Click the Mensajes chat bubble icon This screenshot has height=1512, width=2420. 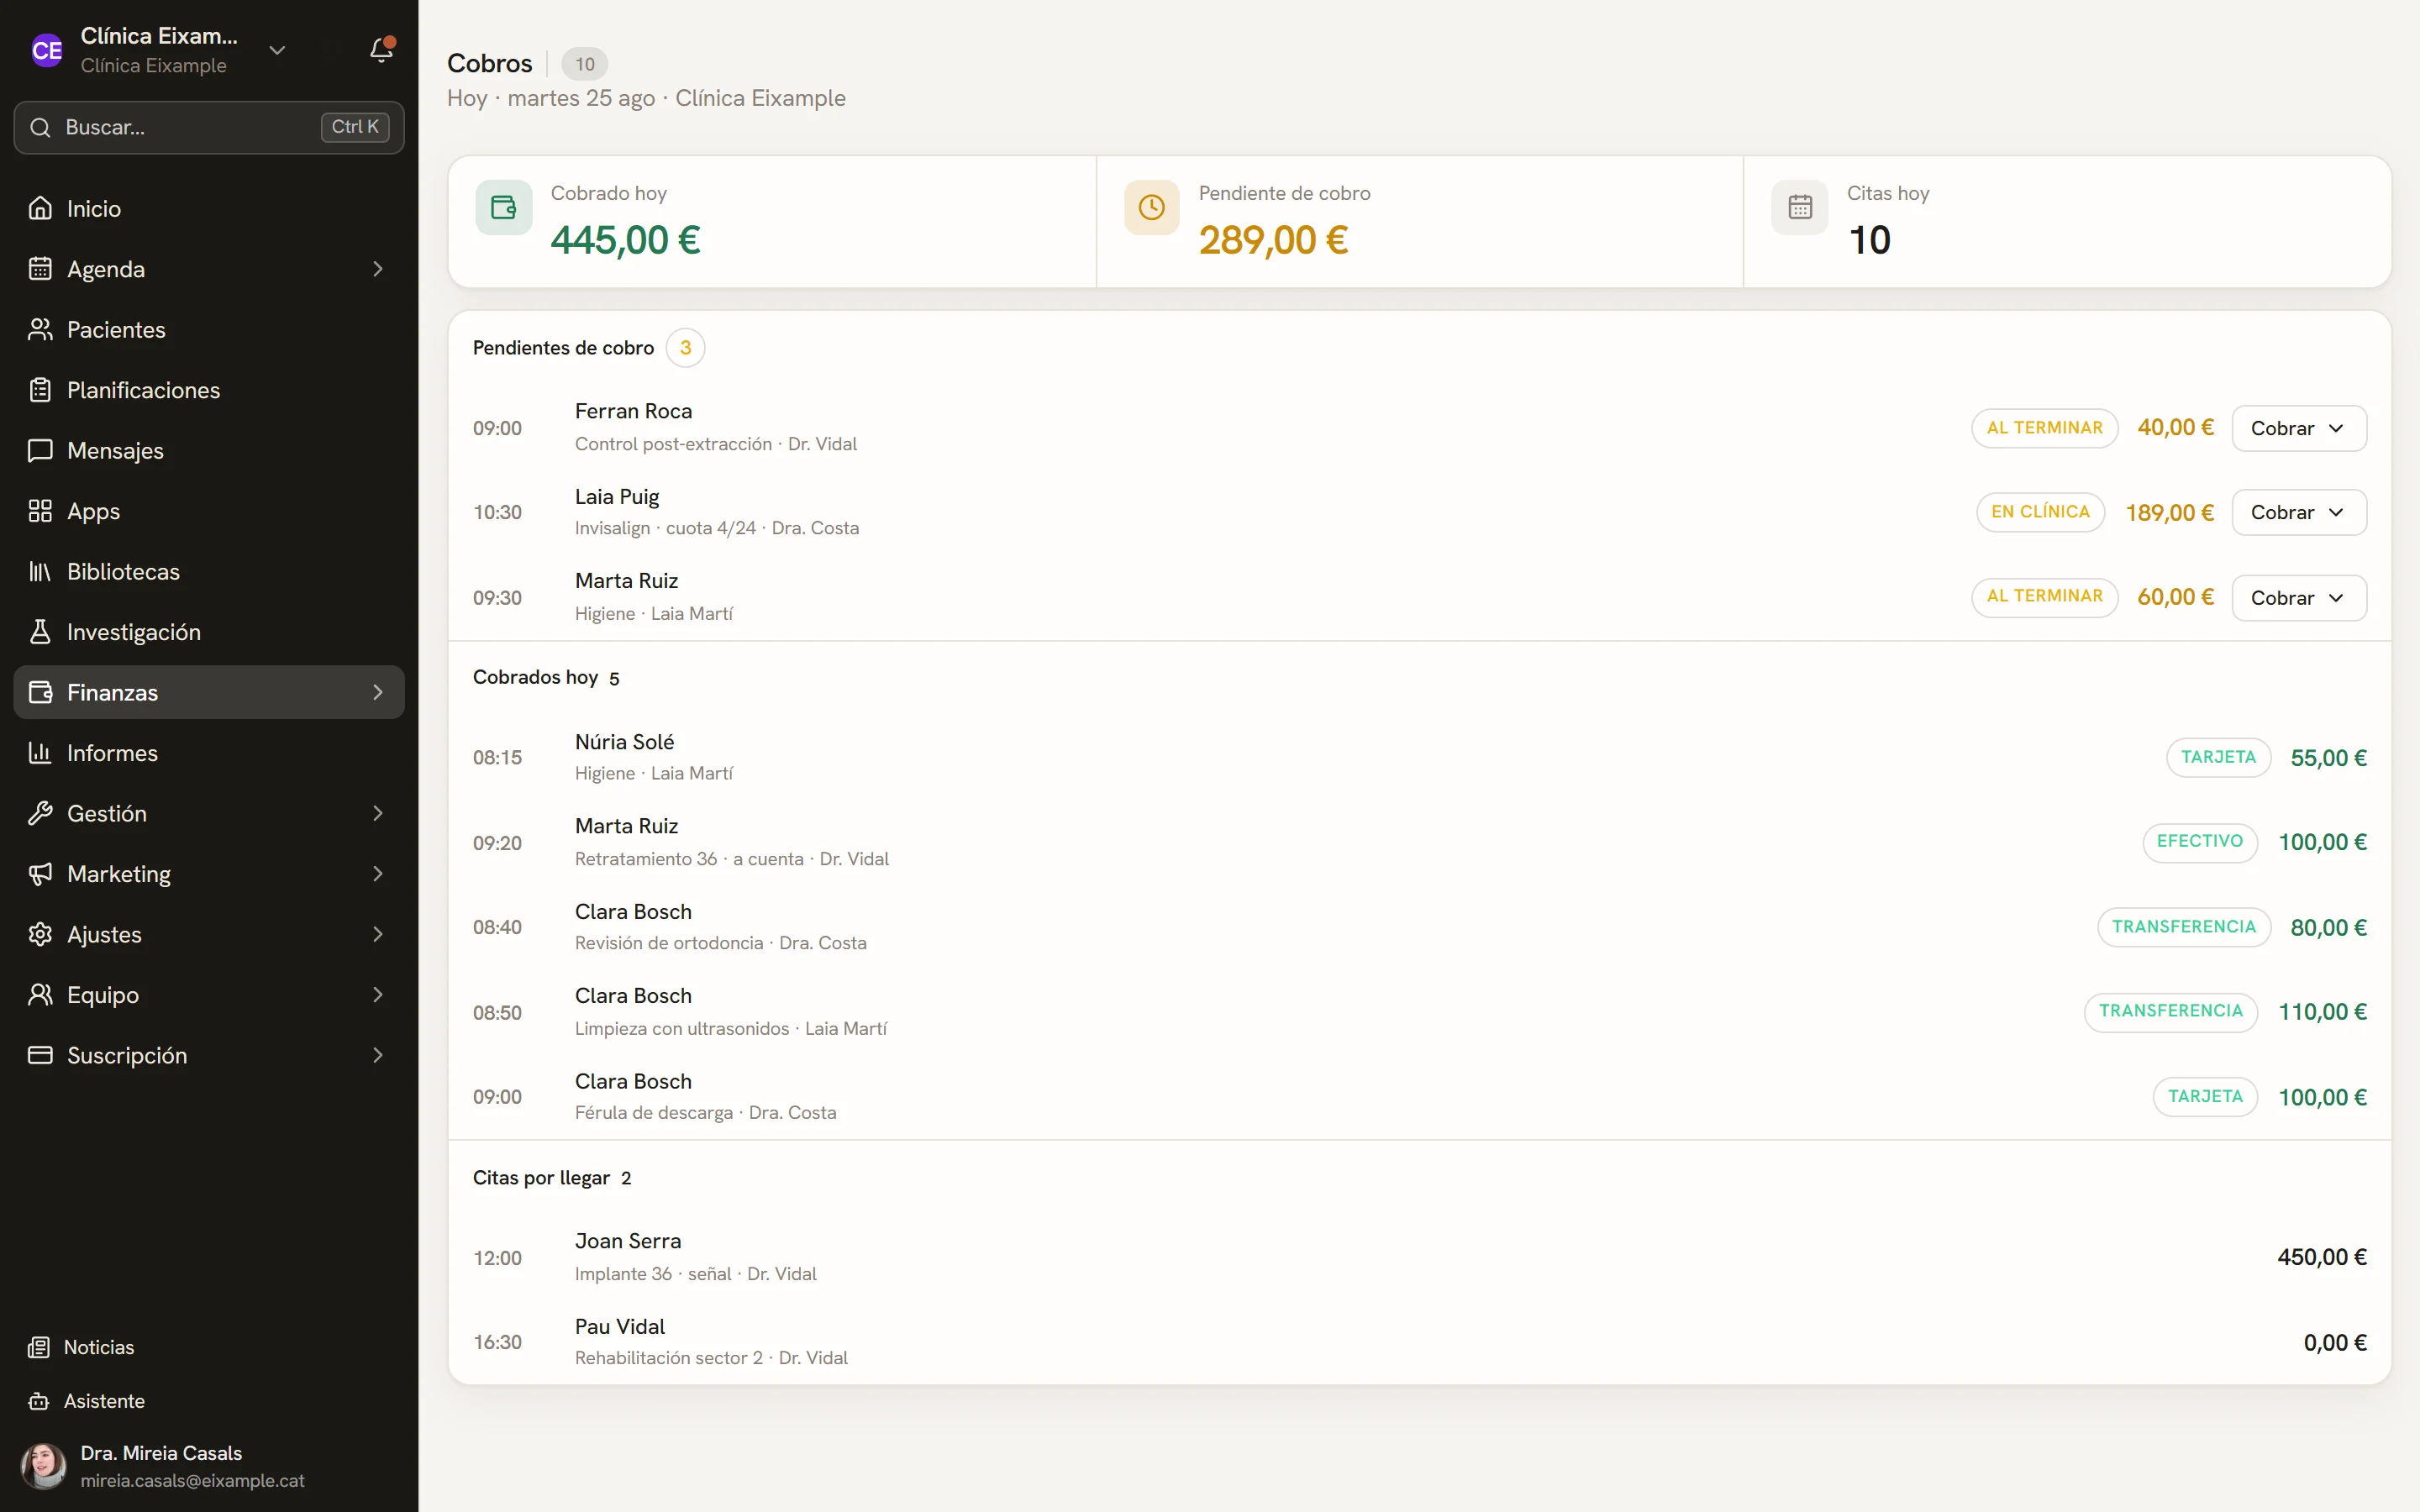click(40, 450)
